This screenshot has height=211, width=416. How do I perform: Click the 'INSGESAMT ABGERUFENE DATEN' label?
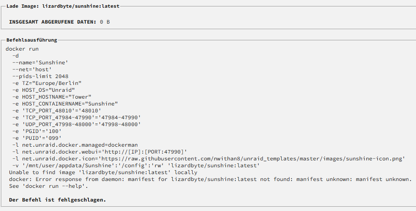tap(52, 22)
